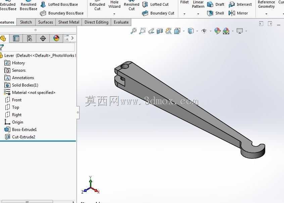Select the Lofted Boss/Base tool
284x203 pixels.
(59, 4)
